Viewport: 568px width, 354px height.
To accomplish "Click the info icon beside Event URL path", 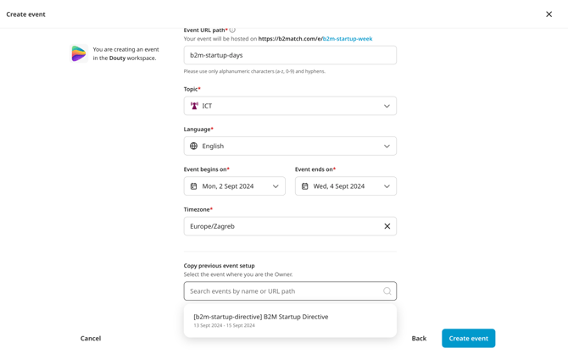I will (232, 30).
